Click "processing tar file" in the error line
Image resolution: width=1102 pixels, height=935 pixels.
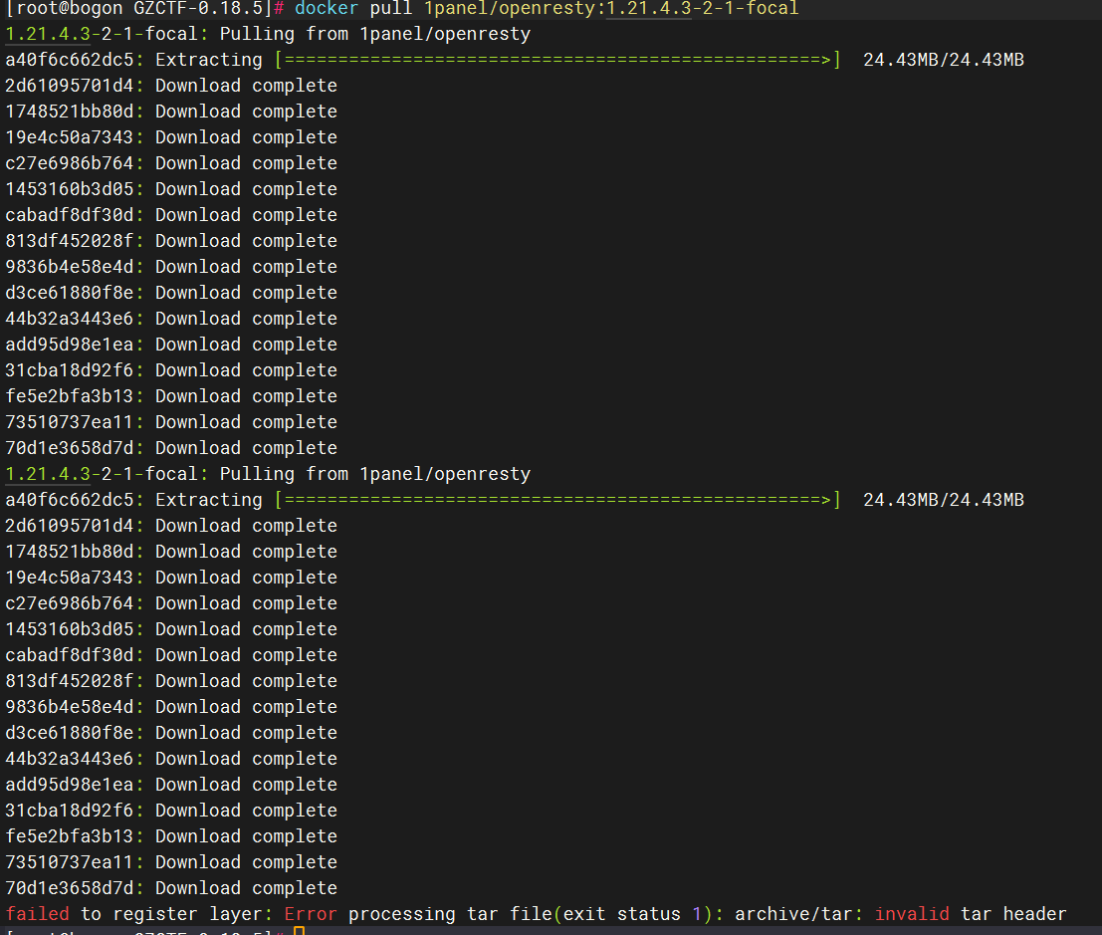point(450,914)
